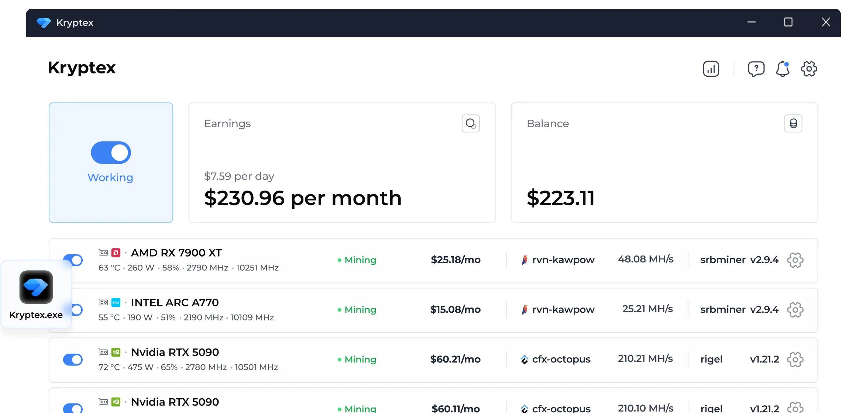This screenshot has height=413, width=849.
Task: Click the Earnings card title
Action: pyautogui.click(x=227, y=124)
